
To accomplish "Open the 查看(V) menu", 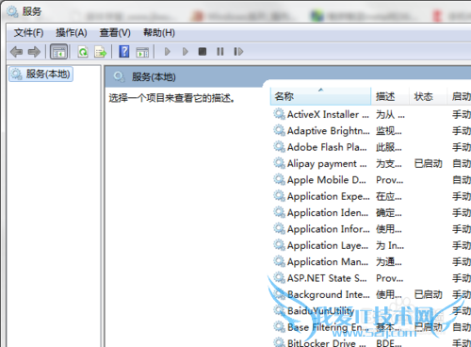I will 115,32.
